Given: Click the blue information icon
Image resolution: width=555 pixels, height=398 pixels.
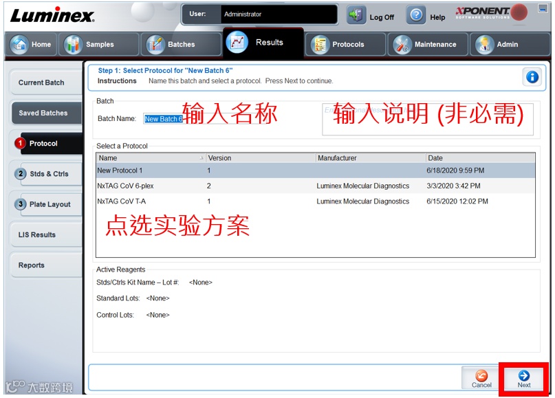Looking at the screenshot, I should [532, 77].
